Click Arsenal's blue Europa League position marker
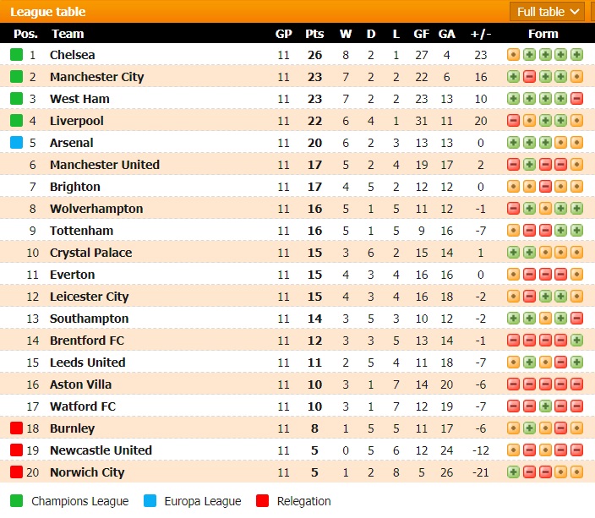The height and width of the screenshot is (518, 595). click(16, 143)
